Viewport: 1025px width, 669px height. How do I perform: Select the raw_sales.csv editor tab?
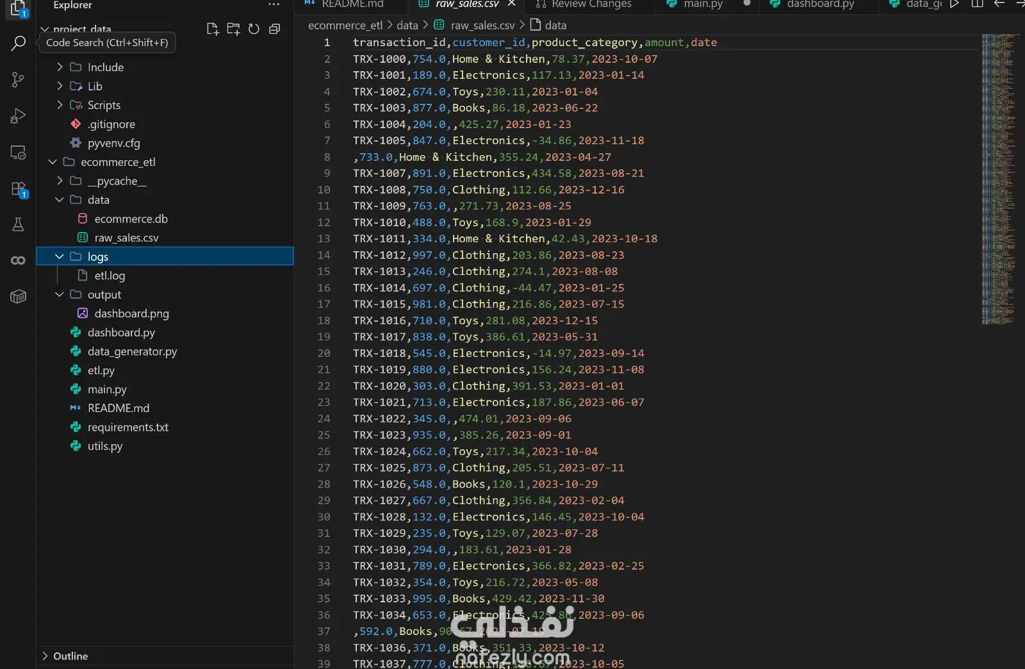pos(467,4)
